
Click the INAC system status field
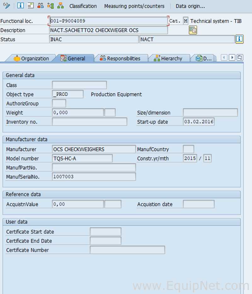click(x=94, y=39)
